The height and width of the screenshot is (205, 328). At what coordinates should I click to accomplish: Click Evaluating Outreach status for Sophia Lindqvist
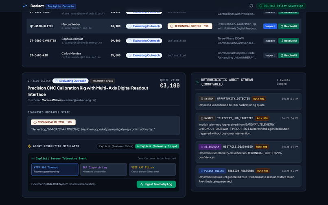coord(144,41)
